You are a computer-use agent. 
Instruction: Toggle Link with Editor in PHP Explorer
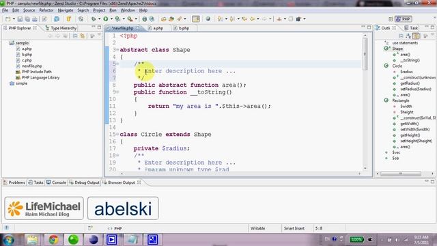(82, 36)
